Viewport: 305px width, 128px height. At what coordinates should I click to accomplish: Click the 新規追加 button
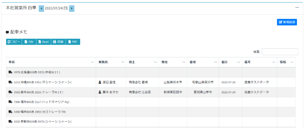click(287, 22)
